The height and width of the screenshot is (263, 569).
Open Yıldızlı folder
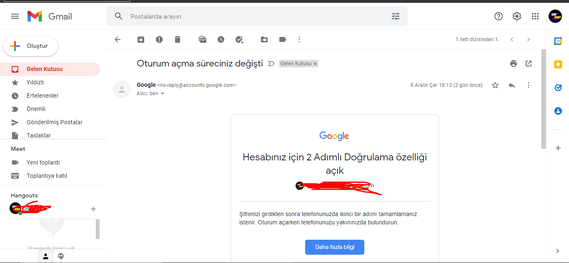50,82
